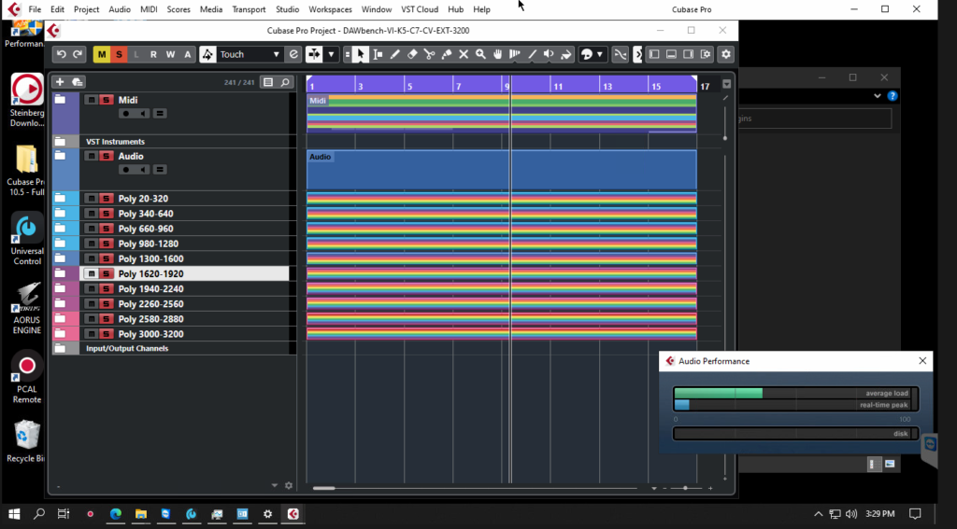
Task: Select the Mute X tool
Action: click(464, 54)
